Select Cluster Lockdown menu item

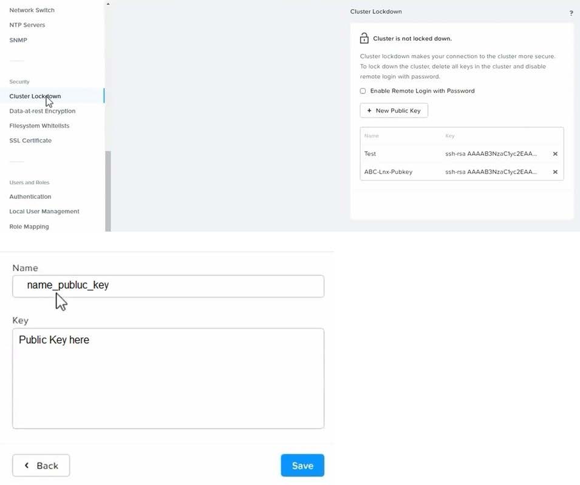(35, 96)
